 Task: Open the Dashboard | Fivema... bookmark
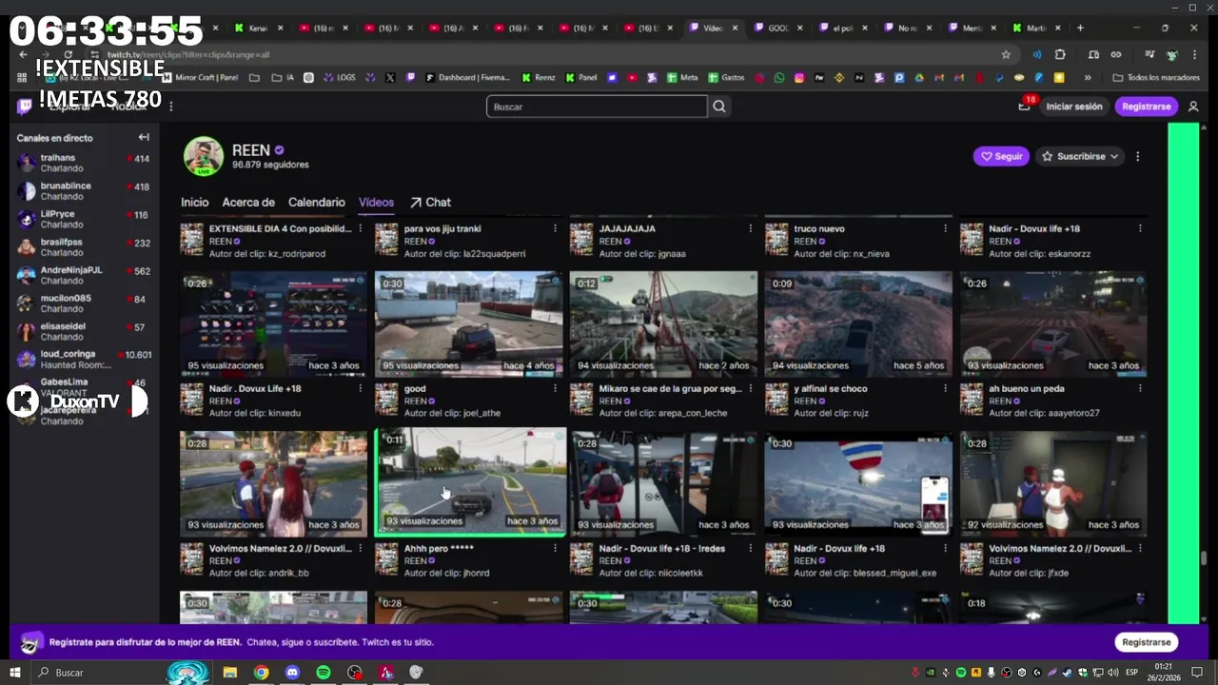(x=467, y=77)
